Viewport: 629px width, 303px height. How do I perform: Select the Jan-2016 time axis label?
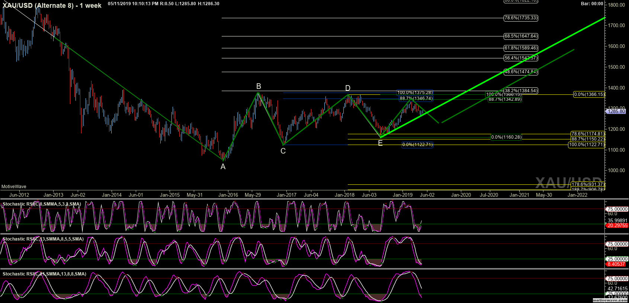tap(228, 195)
